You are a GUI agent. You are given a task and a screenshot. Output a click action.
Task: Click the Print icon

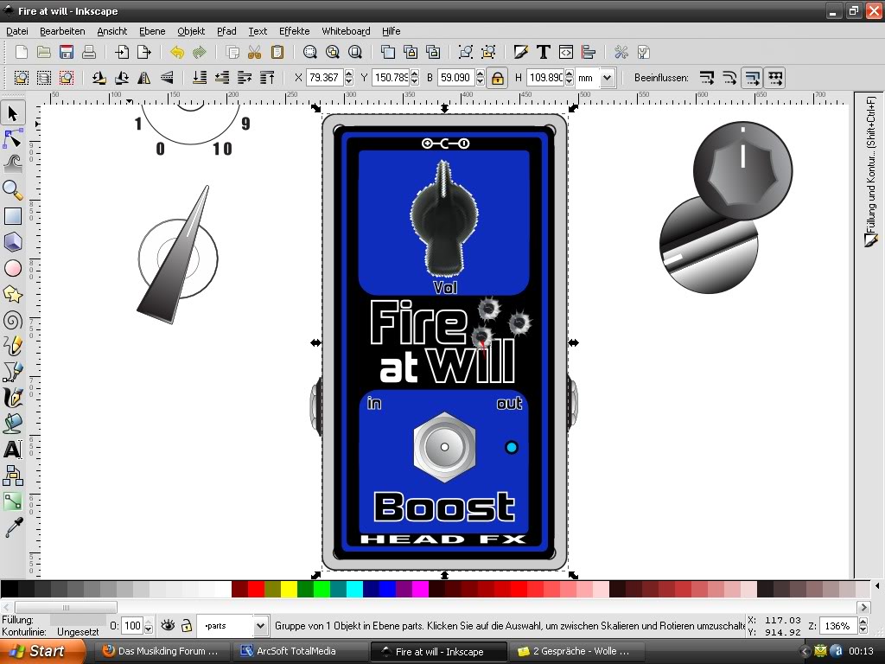pos(89,53)
